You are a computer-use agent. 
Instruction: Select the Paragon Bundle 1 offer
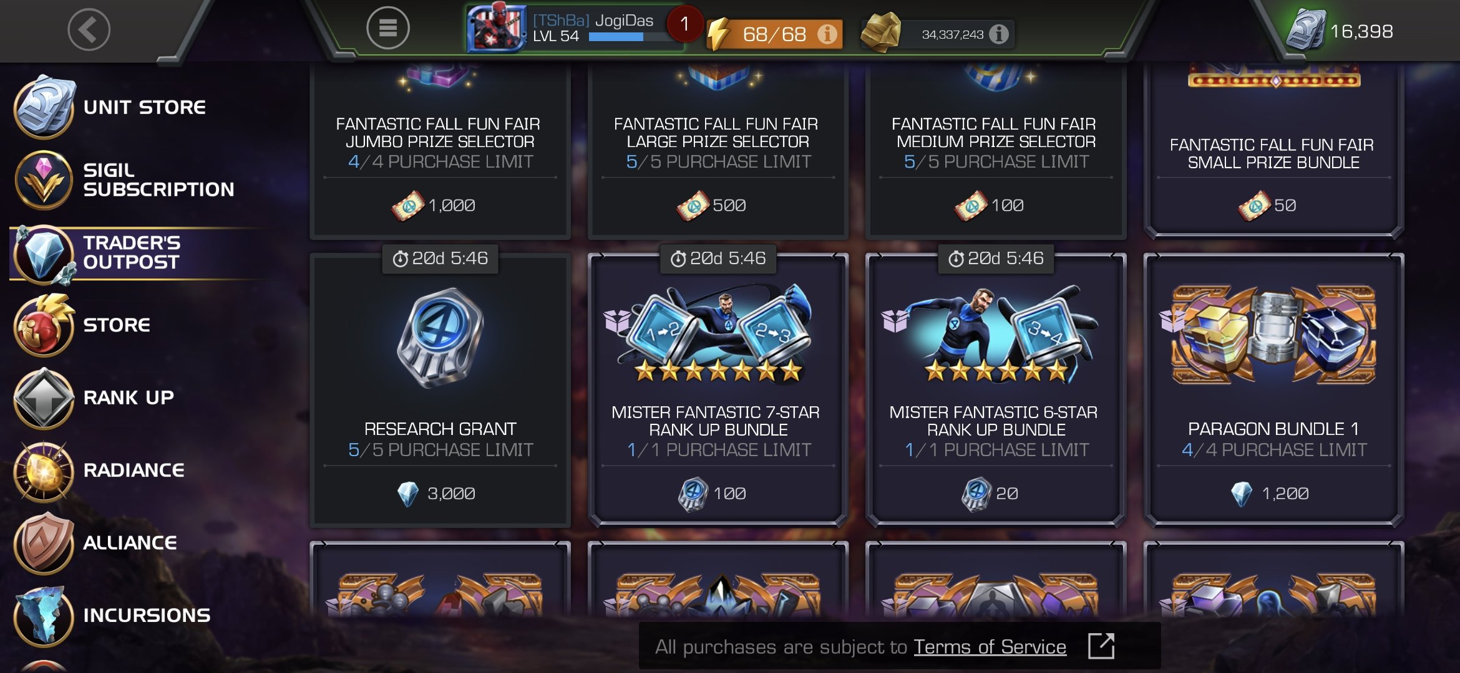click(1274, 390)
